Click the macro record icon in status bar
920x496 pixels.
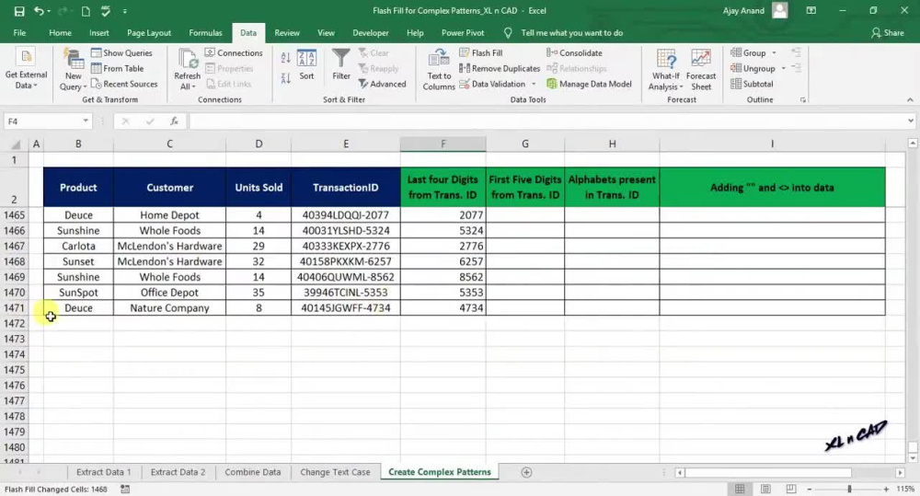tap(125, 489)
